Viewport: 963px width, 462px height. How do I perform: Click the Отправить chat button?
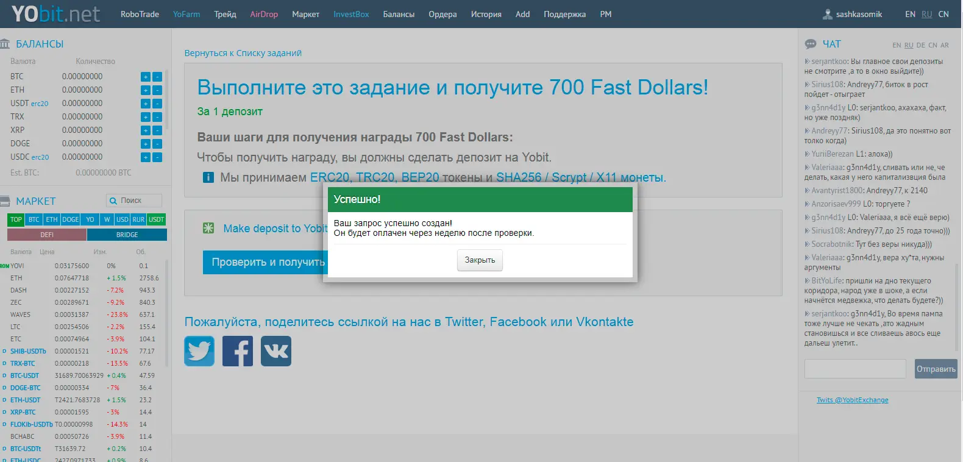936,369
